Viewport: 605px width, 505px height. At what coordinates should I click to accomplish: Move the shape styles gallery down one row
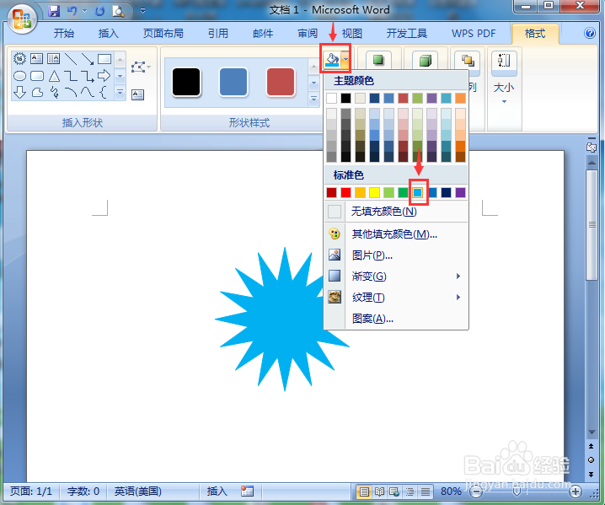click(313, 83)
